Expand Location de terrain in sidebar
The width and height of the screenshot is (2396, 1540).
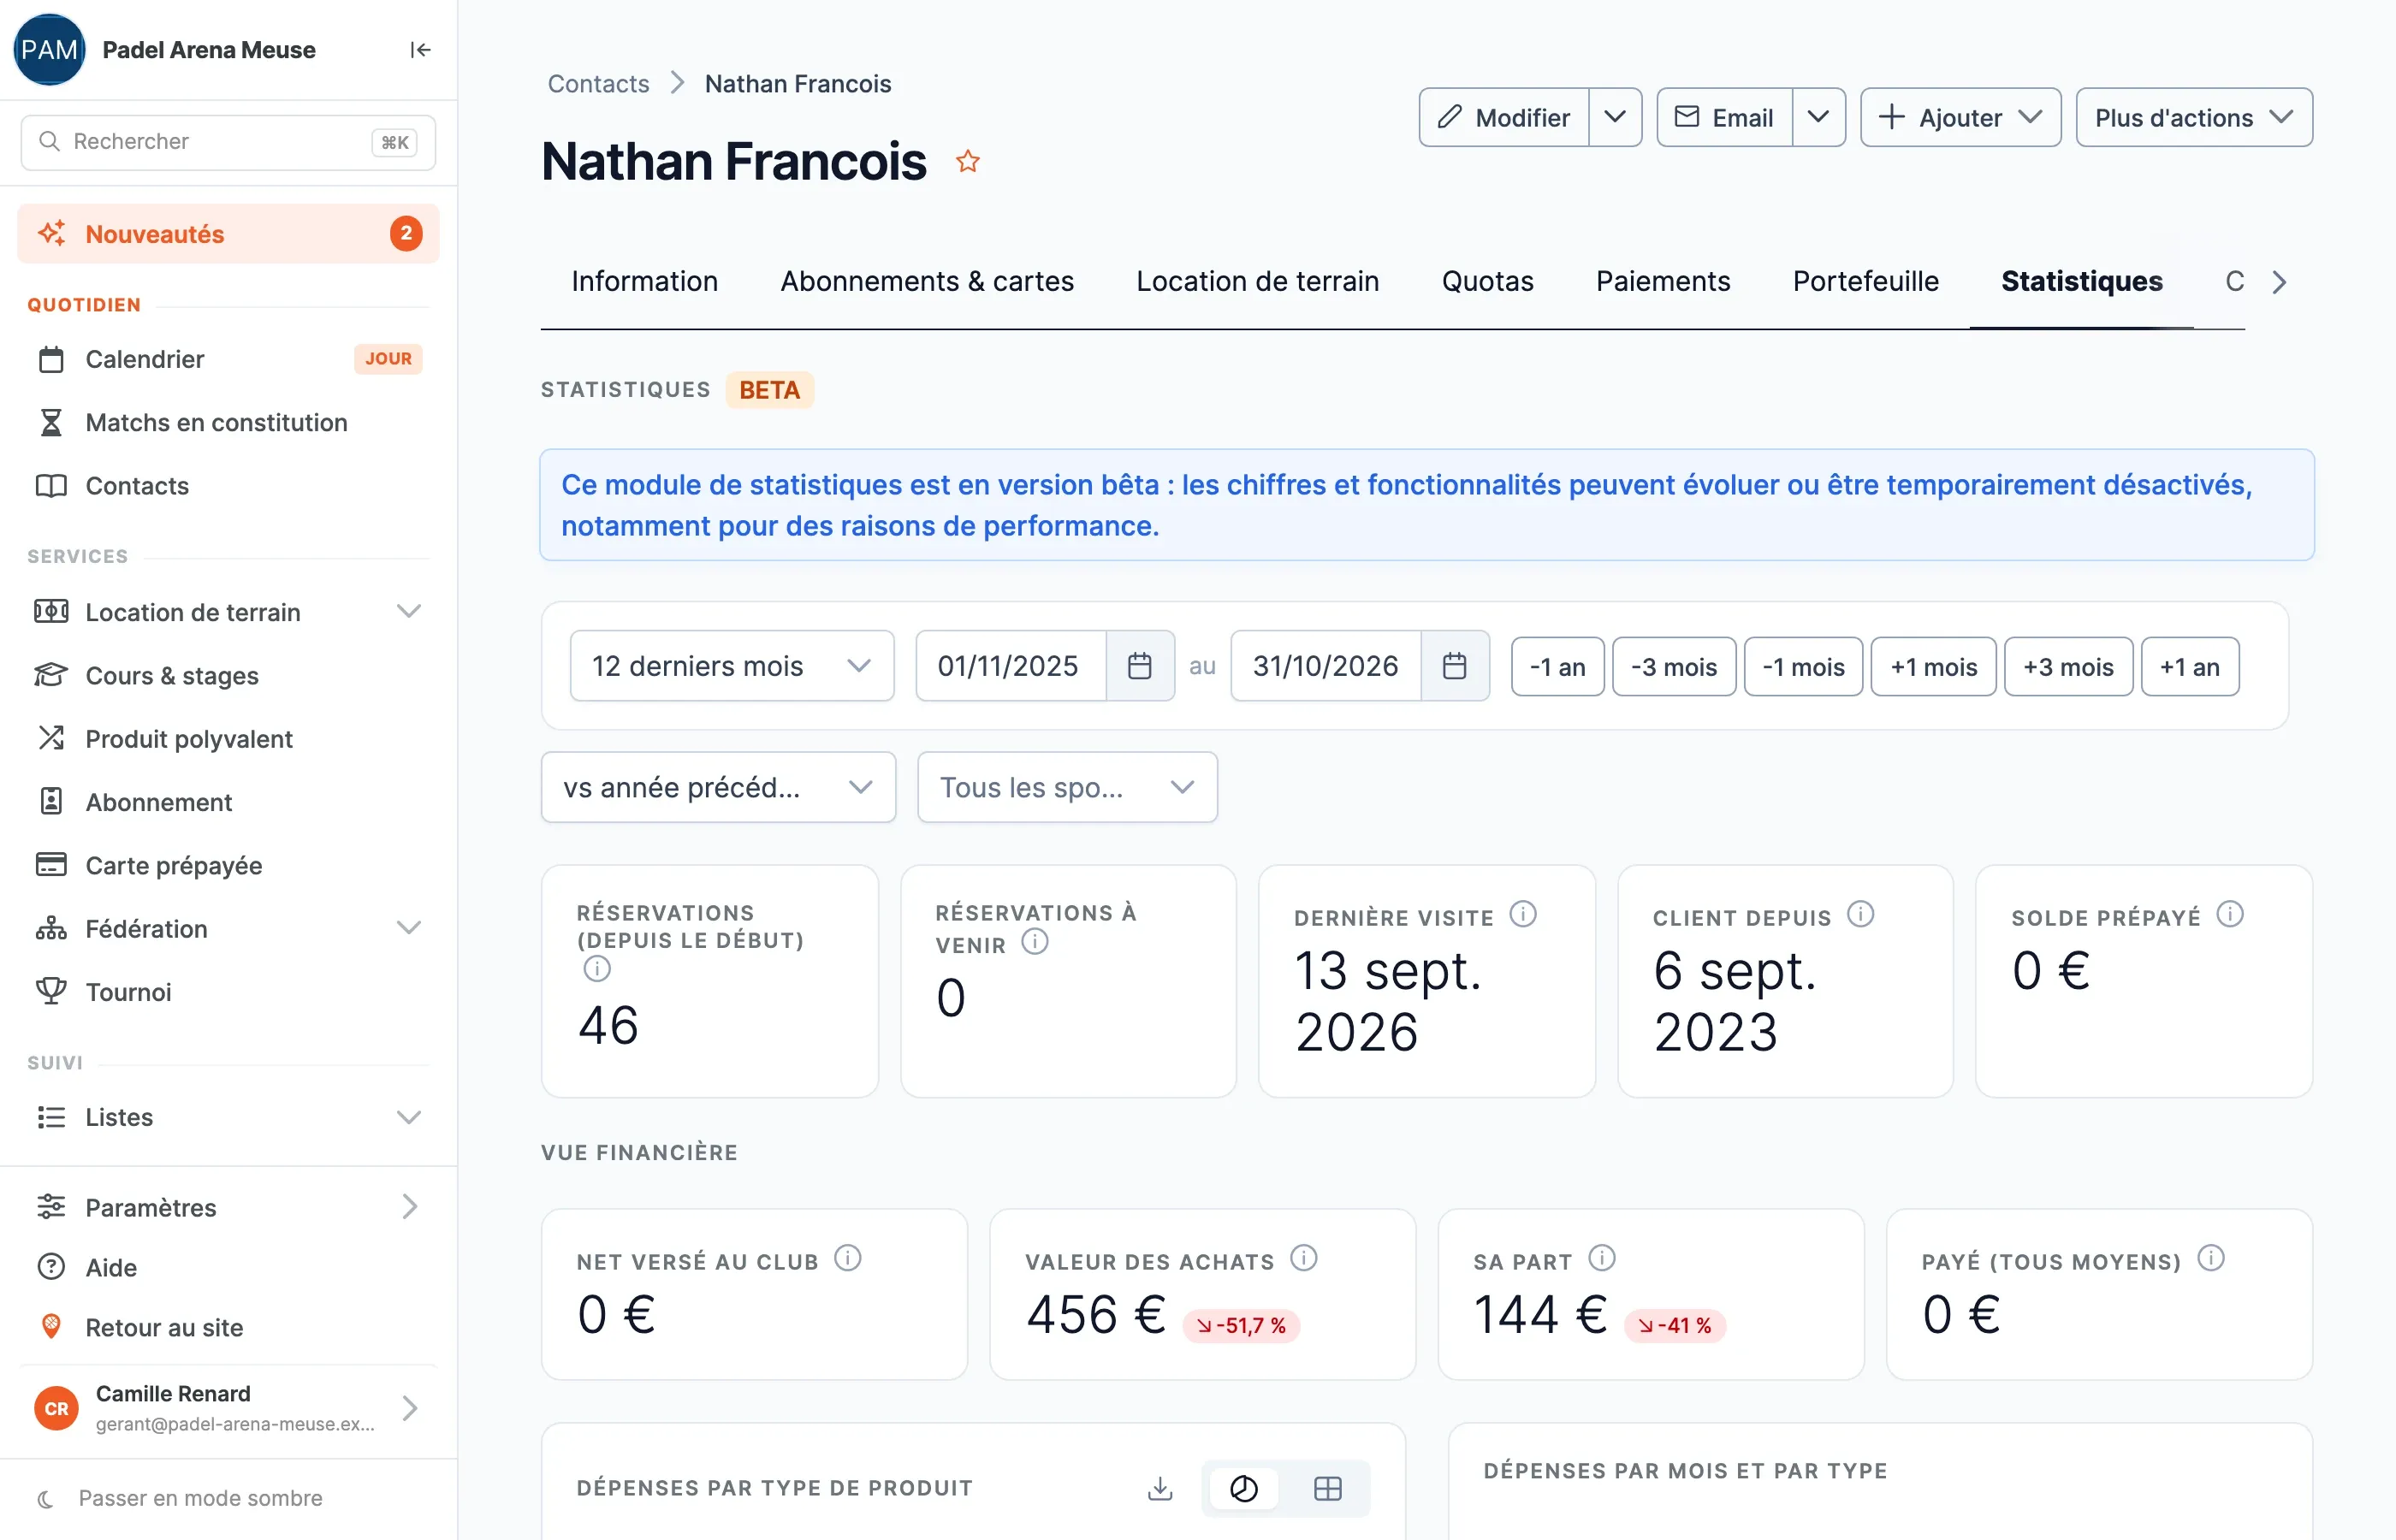(x=228, y=612)
